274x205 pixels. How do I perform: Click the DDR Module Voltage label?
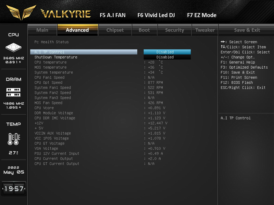click(54, 113)
